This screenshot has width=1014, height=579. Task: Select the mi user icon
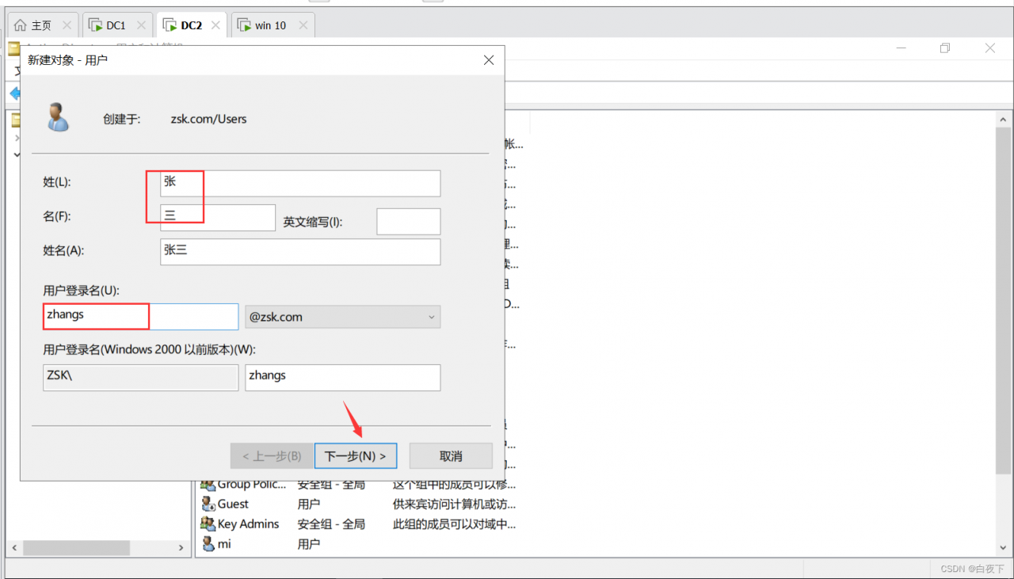coord(208,543)
